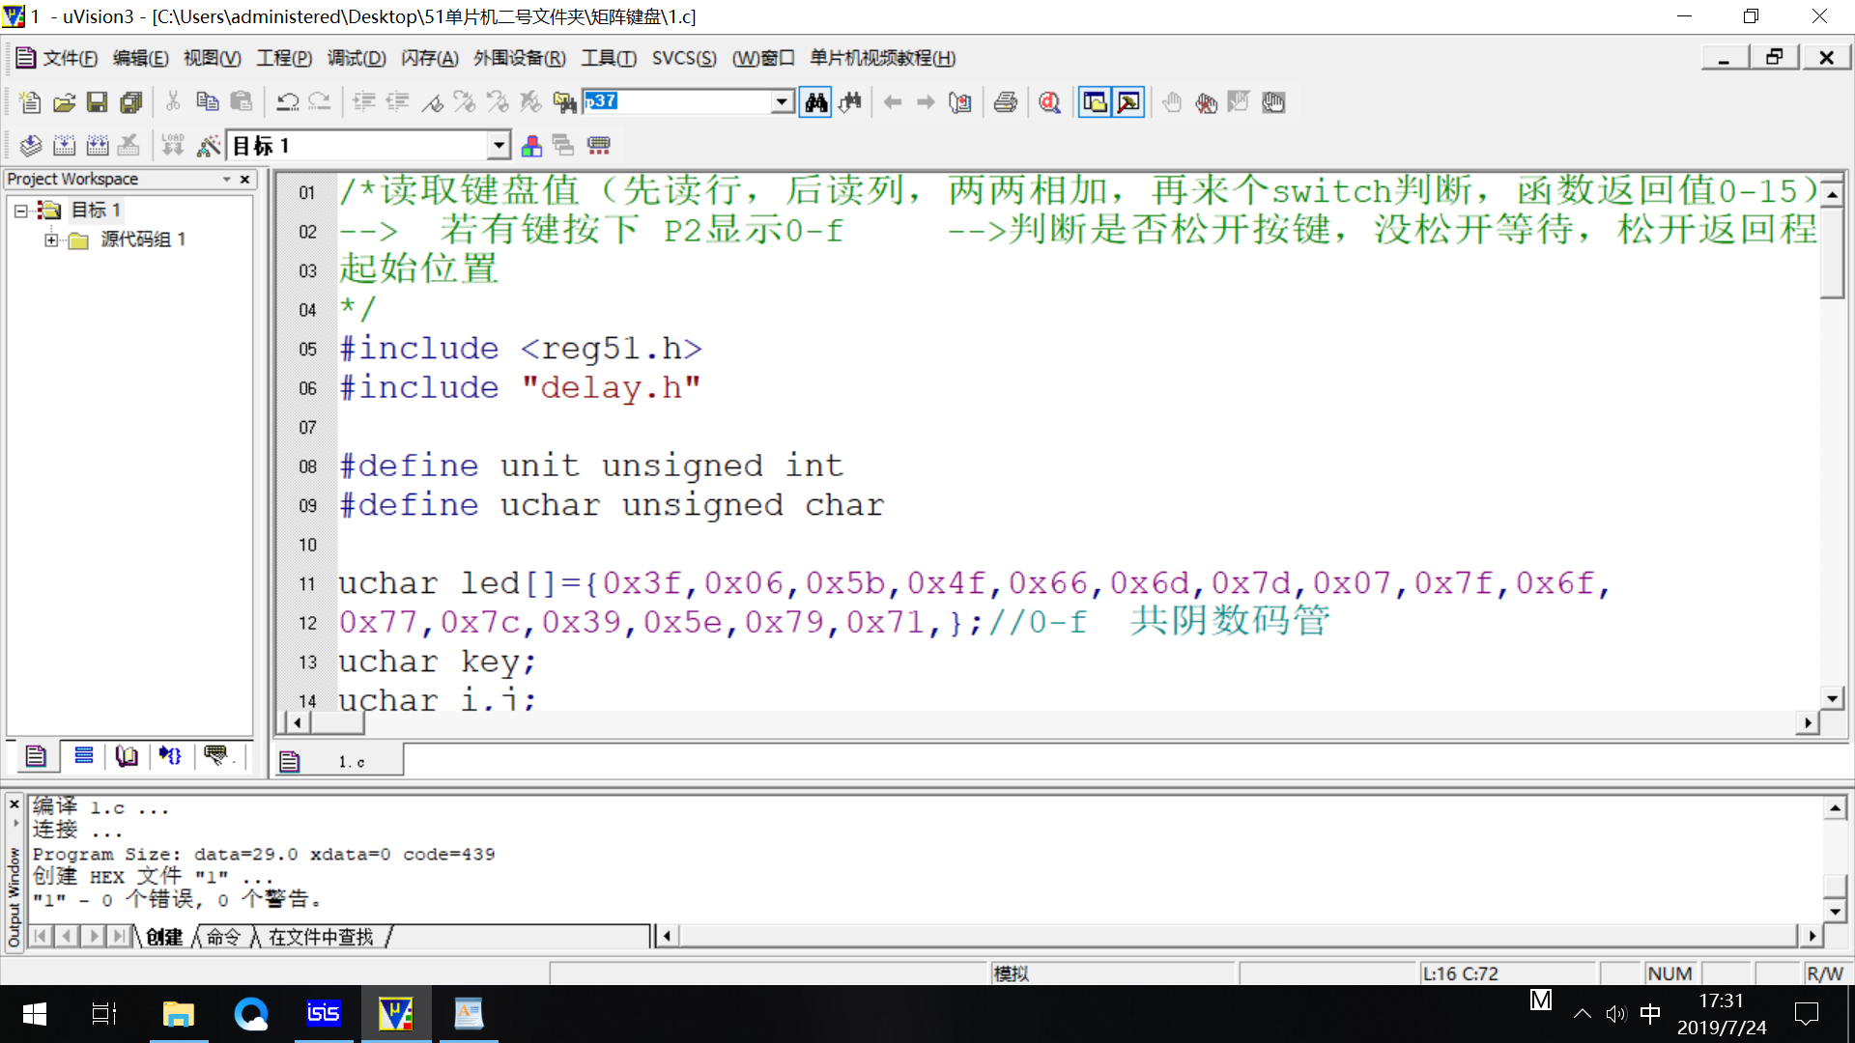Screen dimensions: 1855x1043
Task: Select the 目标 1 tree item
Action: click(x=96, y=210)
